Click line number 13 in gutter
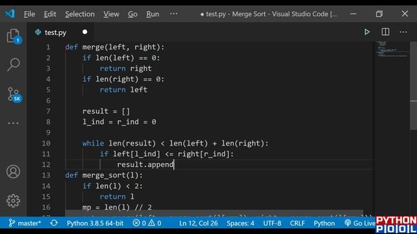This screenshot has height=234, width=417. 46,175
